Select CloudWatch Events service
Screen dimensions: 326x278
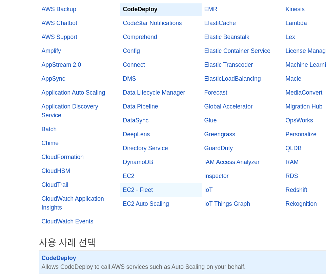[67, 221]
